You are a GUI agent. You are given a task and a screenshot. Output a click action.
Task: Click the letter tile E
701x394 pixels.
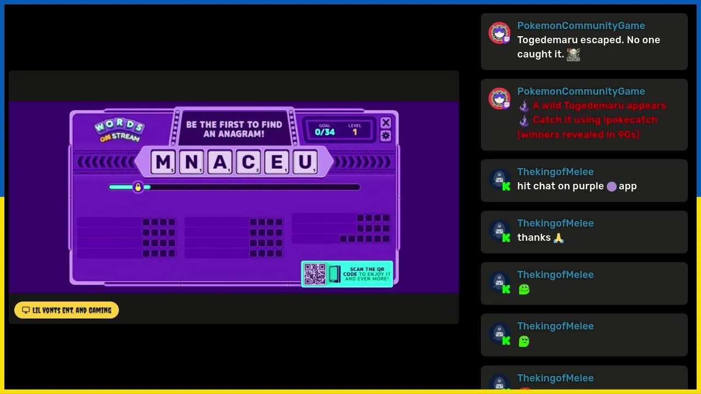277,162
